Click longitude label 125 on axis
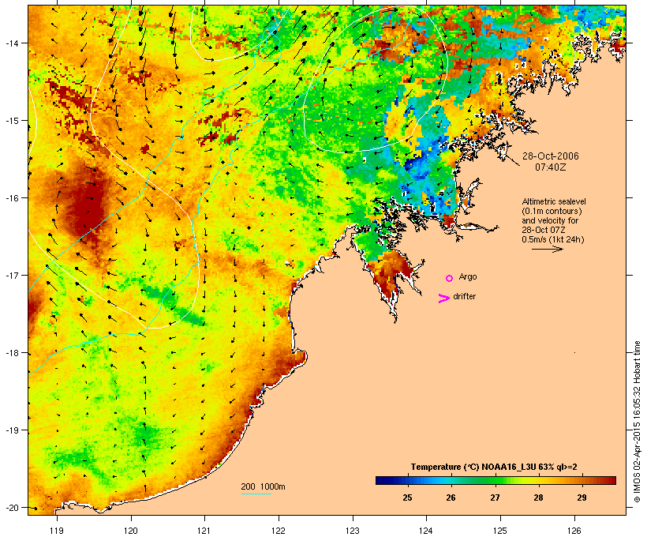 500,531
